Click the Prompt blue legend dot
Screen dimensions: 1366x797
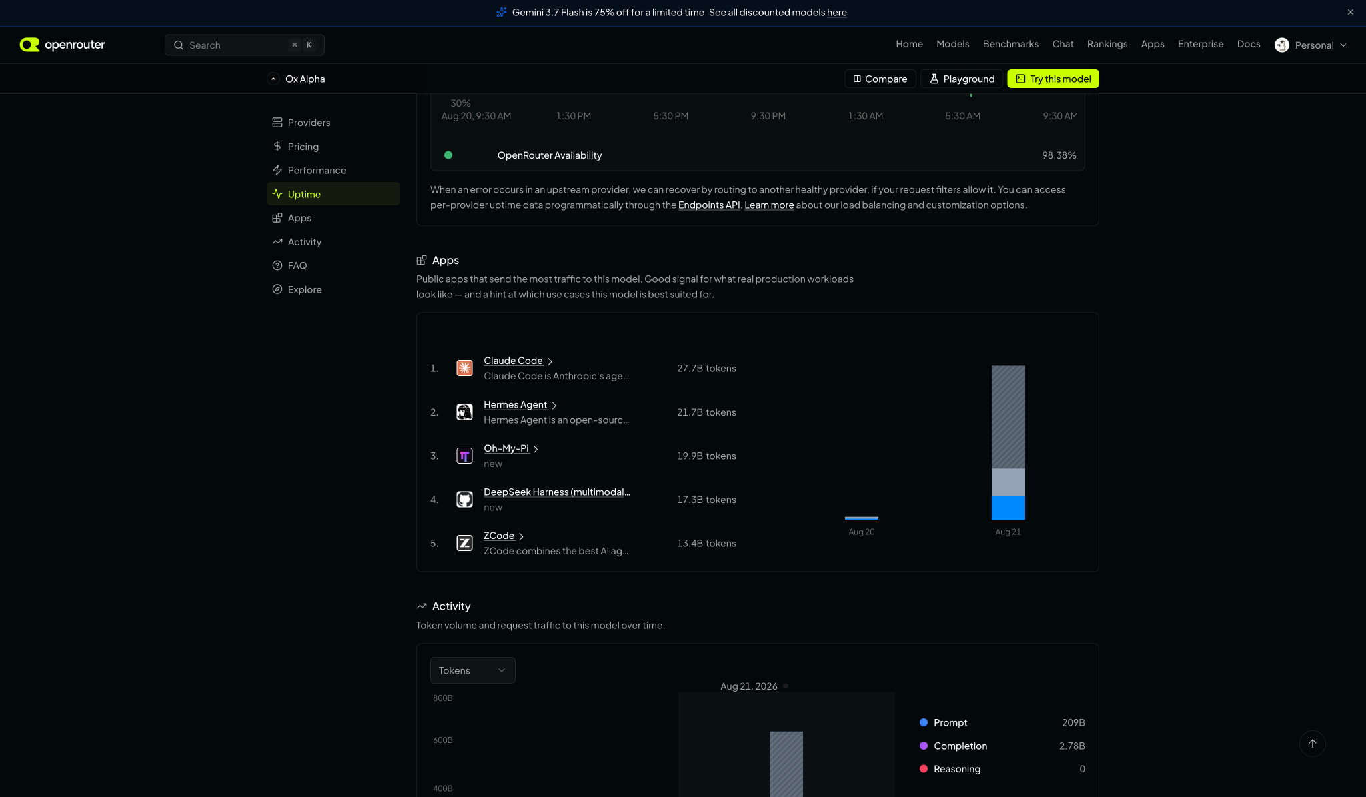(924, 722)
